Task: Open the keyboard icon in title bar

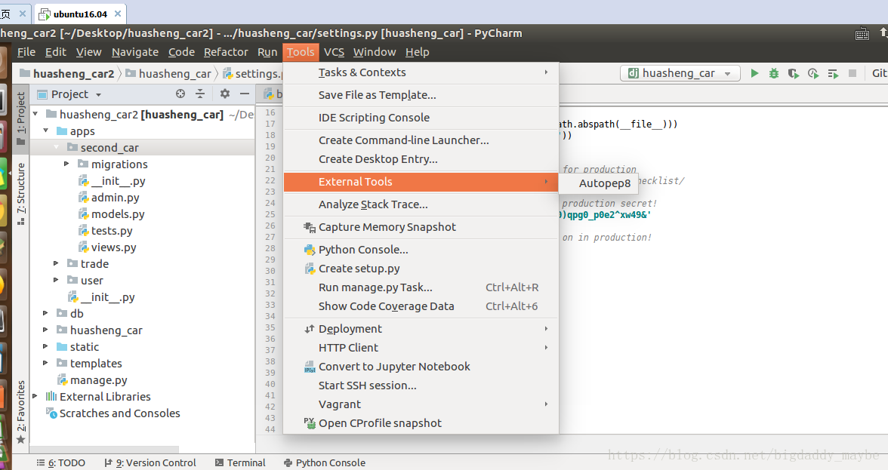Action: 862,34
